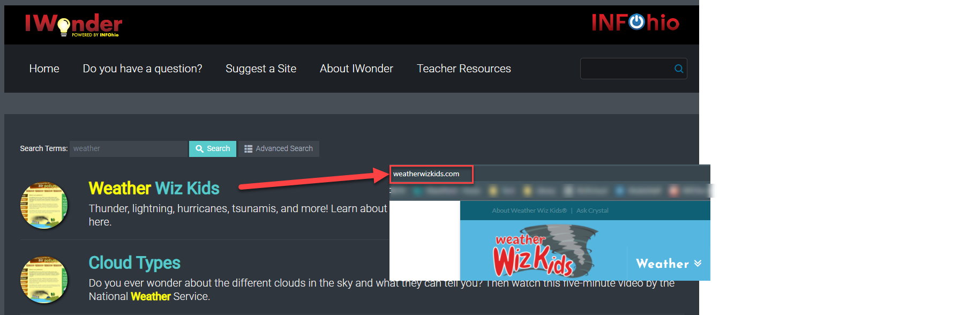Expand the Weather dropdown in preview
Image resolution: width=974 pixels, height=315 pixels.
coord(669,264)
